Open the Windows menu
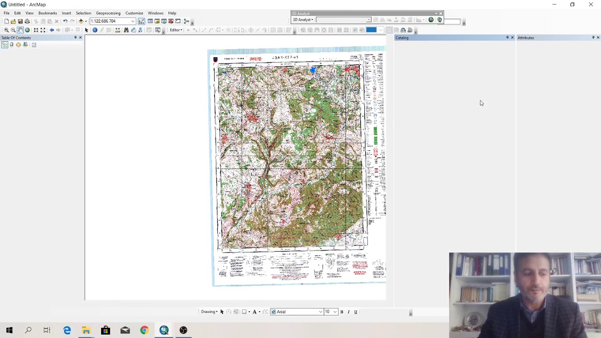Viewport: 601px width, 338px height. click(x=155, y=13)
